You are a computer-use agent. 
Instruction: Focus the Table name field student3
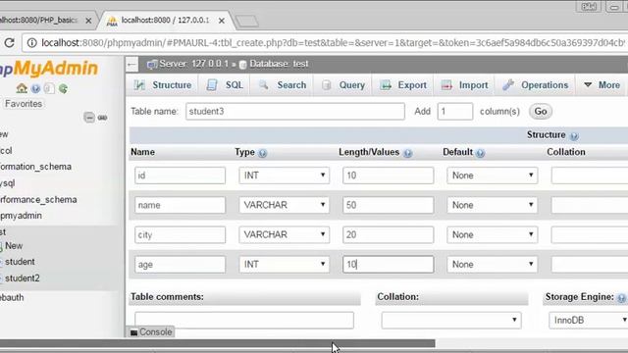pos(295,111)
